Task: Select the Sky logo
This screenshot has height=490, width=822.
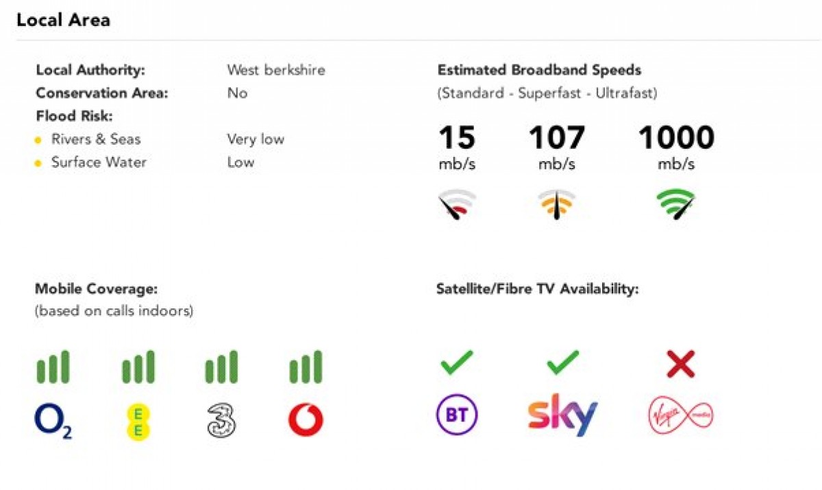Action: point(563,414)
